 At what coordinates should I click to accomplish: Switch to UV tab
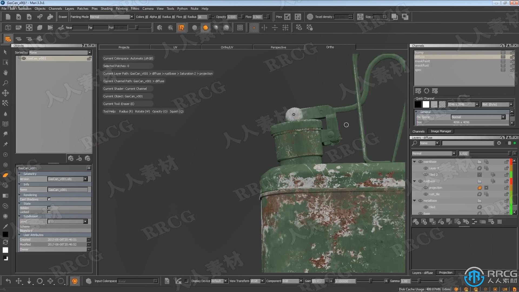point(175,47)
